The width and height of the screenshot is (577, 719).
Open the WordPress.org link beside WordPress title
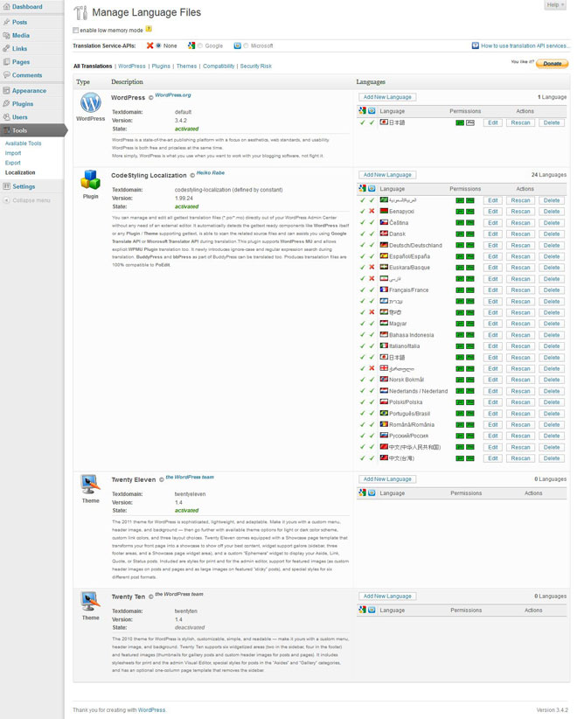pyautogui.click(x=173, y=94)
